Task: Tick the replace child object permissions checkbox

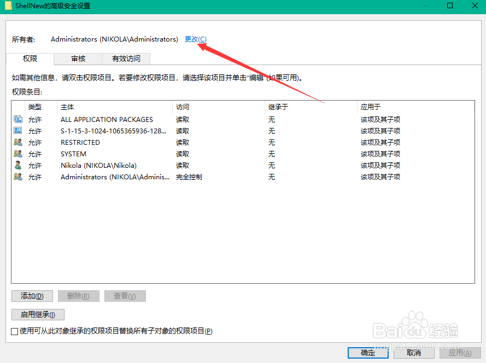Action: (x=14, y=331)
